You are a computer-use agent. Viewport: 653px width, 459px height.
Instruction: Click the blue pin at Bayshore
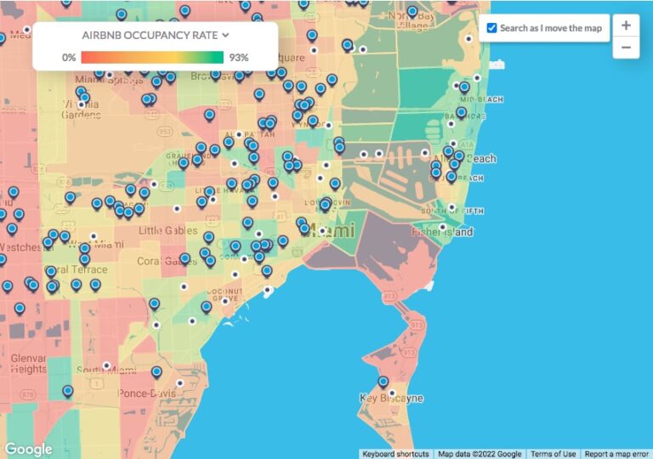tap(461, 112)
